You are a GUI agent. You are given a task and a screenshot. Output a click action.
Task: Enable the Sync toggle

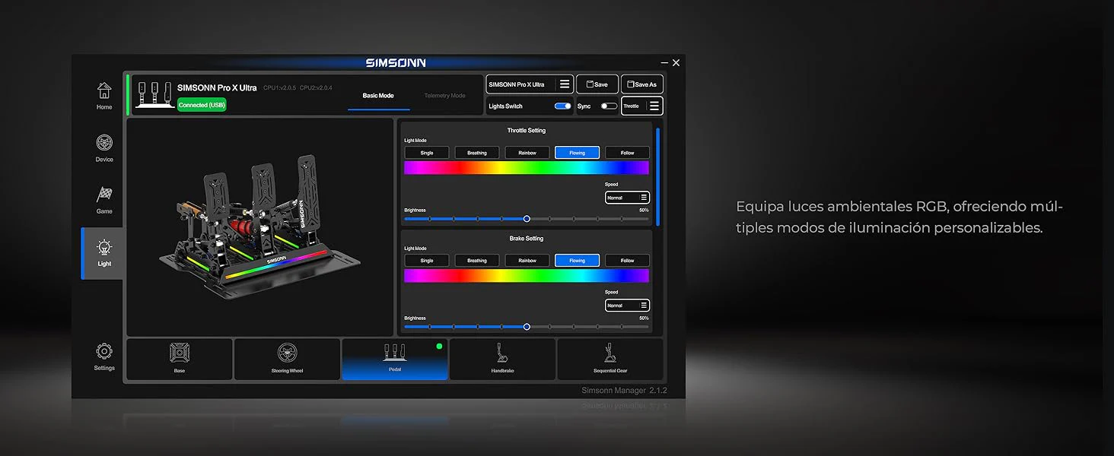click(609, 106)
